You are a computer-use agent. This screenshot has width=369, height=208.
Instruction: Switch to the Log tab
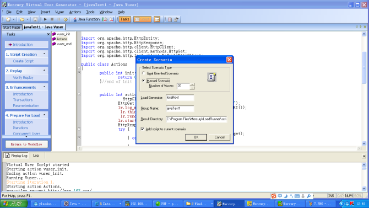36,156
